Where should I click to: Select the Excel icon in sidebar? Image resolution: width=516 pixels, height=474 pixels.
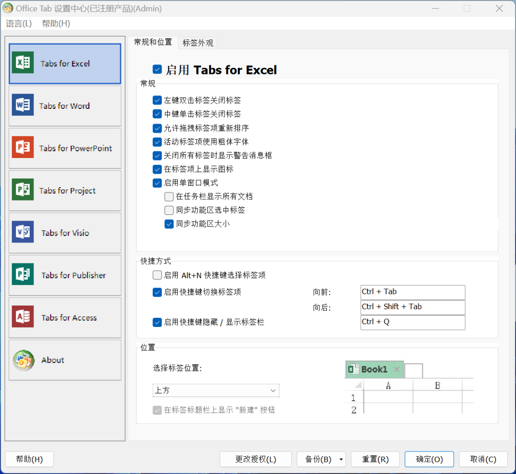tap(23, 62)
